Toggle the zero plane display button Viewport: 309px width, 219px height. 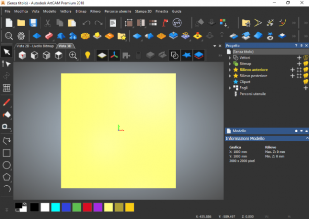102,55
